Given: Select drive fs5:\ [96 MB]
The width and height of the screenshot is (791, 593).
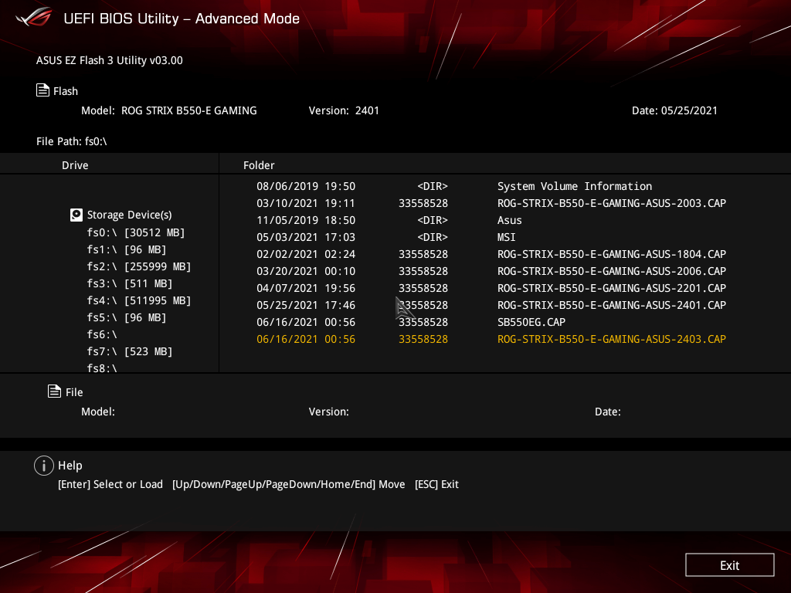Looking at the screenshot, I should coord(127,317).
